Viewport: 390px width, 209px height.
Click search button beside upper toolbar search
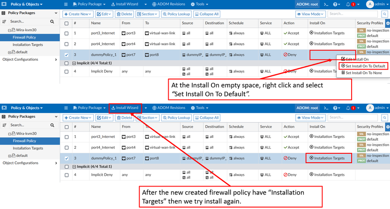click(x=384, y=14)
